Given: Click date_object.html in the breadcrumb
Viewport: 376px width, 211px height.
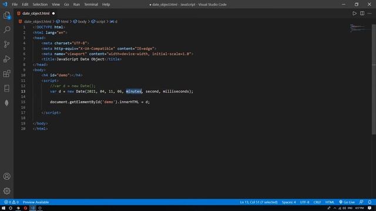Looking at the screenshot, I should tap(38, 22).
